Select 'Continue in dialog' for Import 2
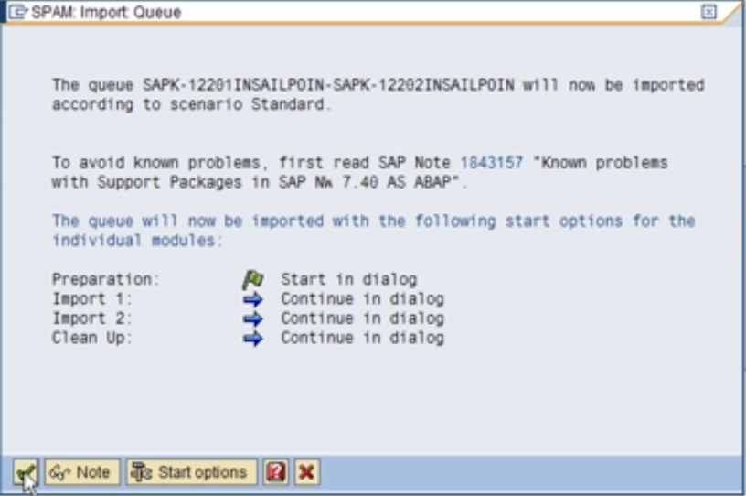This screenshot has height=496, width=746. coord(363,318)
